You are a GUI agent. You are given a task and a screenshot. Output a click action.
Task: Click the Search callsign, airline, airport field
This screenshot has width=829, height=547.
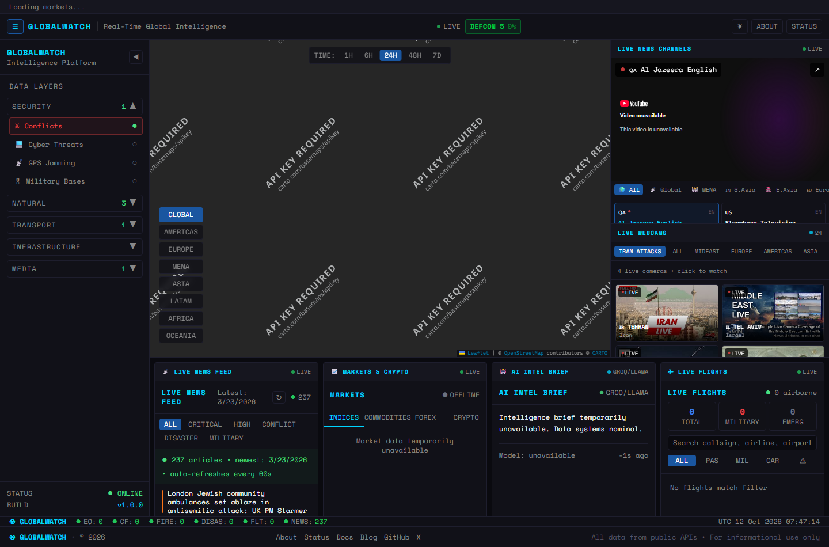point(742,443)
